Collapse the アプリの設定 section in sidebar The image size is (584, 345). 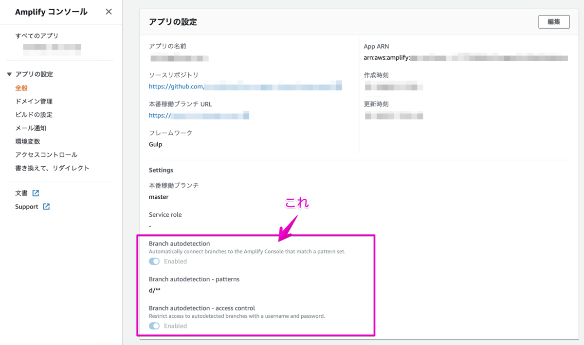point(10,74)
